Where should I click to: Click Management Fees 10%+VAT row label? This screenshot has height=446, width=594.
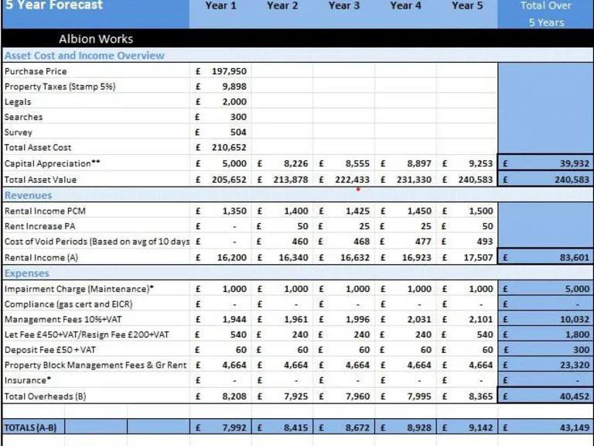click(56, 319)
